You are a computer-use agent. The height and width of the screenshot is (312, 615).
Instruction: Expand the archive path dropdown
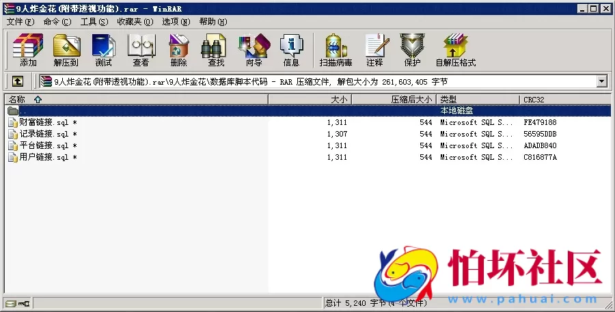601,81
